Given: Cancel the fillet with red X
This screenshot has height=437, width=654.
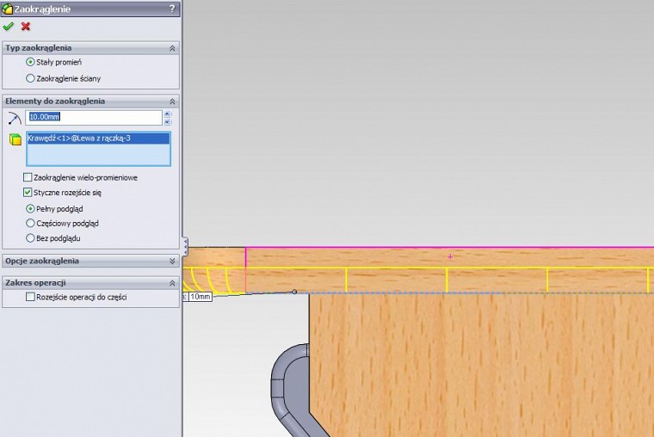Looking at the screenshot, I should [x=26, y=27].
